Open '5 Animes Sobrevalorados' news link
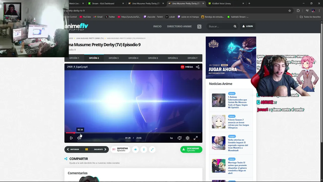Screen dimensions: 323x182 [238, 102]
